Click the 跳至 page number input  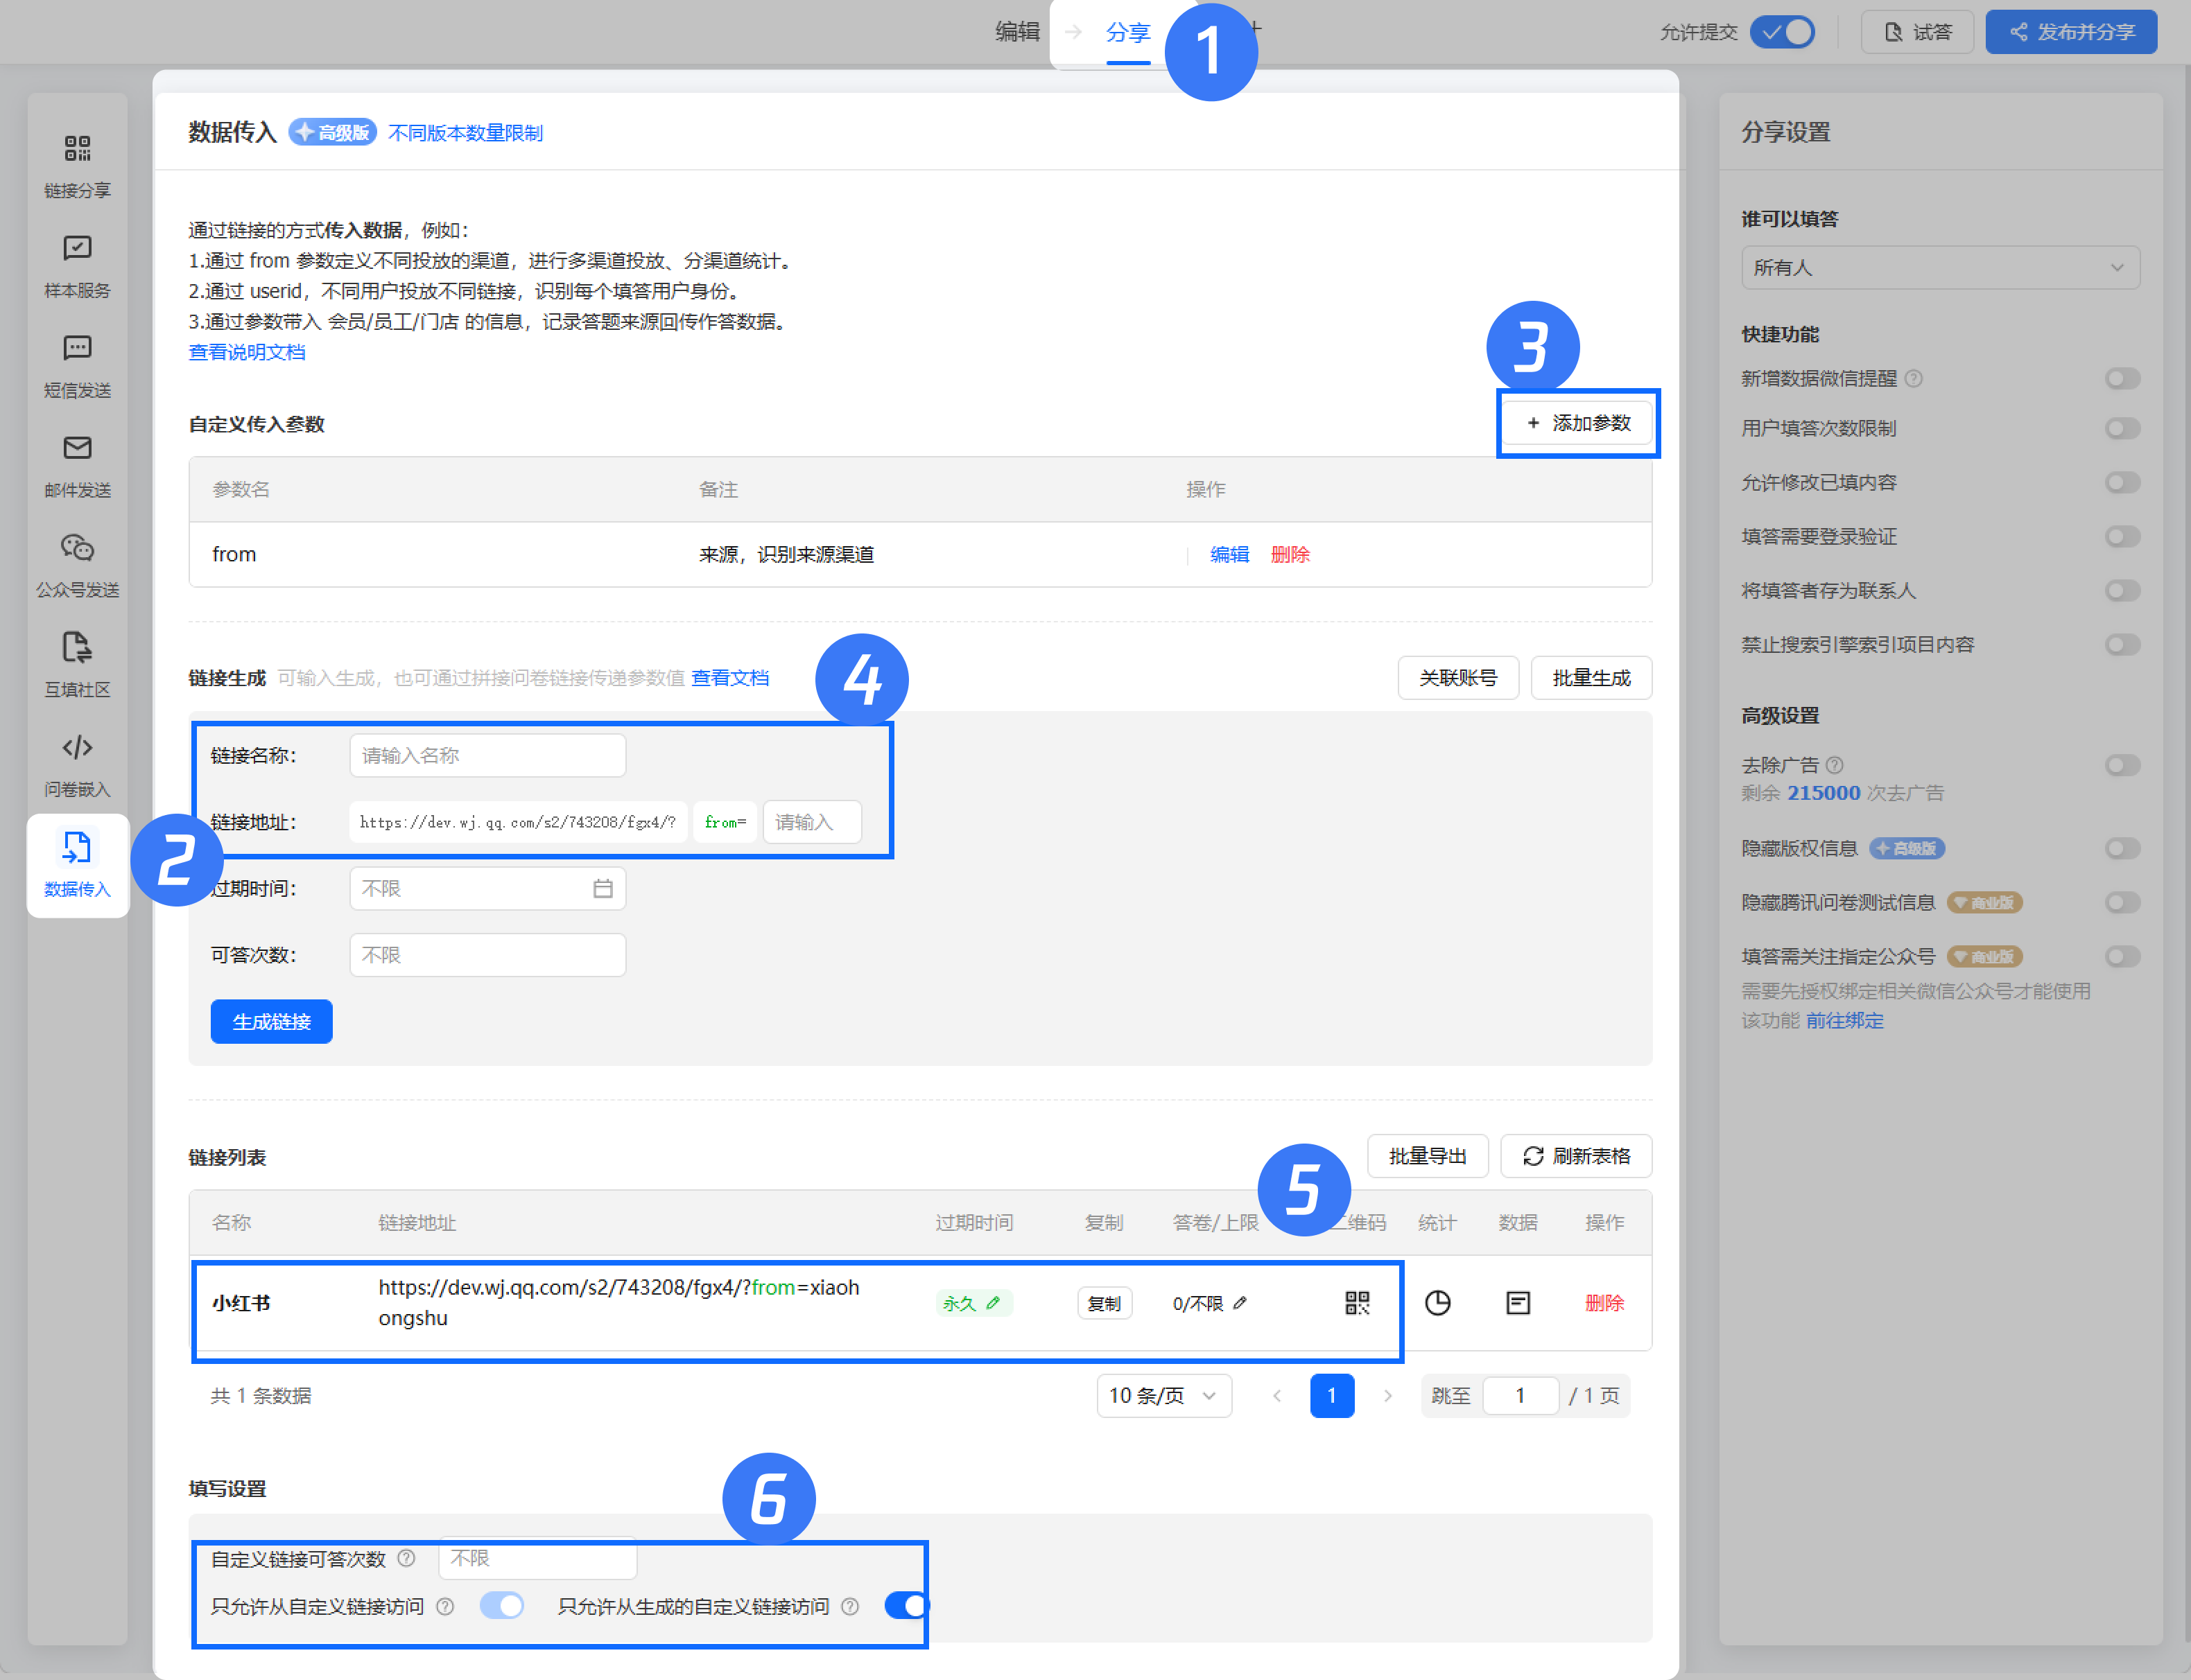[x=1520, y=1396]
